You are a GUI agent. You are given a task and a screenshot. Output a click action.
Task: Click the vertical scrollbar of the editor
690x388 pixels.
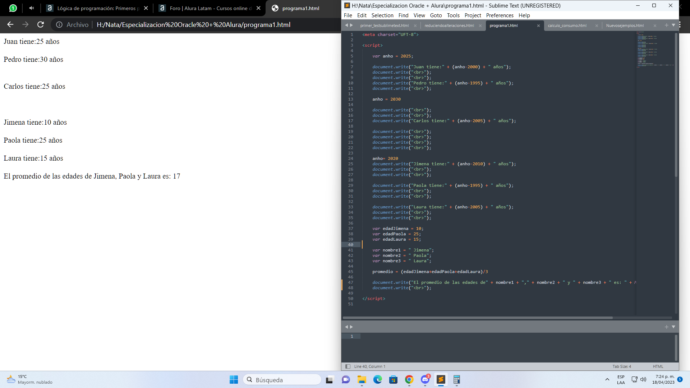click(x=676, y=104)
